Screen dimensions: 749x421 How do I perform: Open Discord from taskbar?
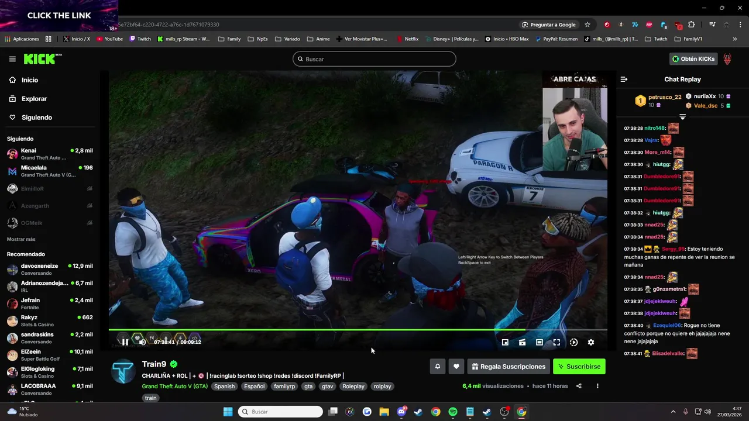(401, 412)
